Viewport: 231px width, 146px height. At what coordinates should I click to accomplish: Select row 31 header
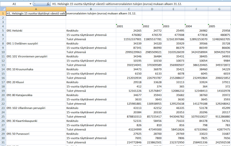click(3, 142)
